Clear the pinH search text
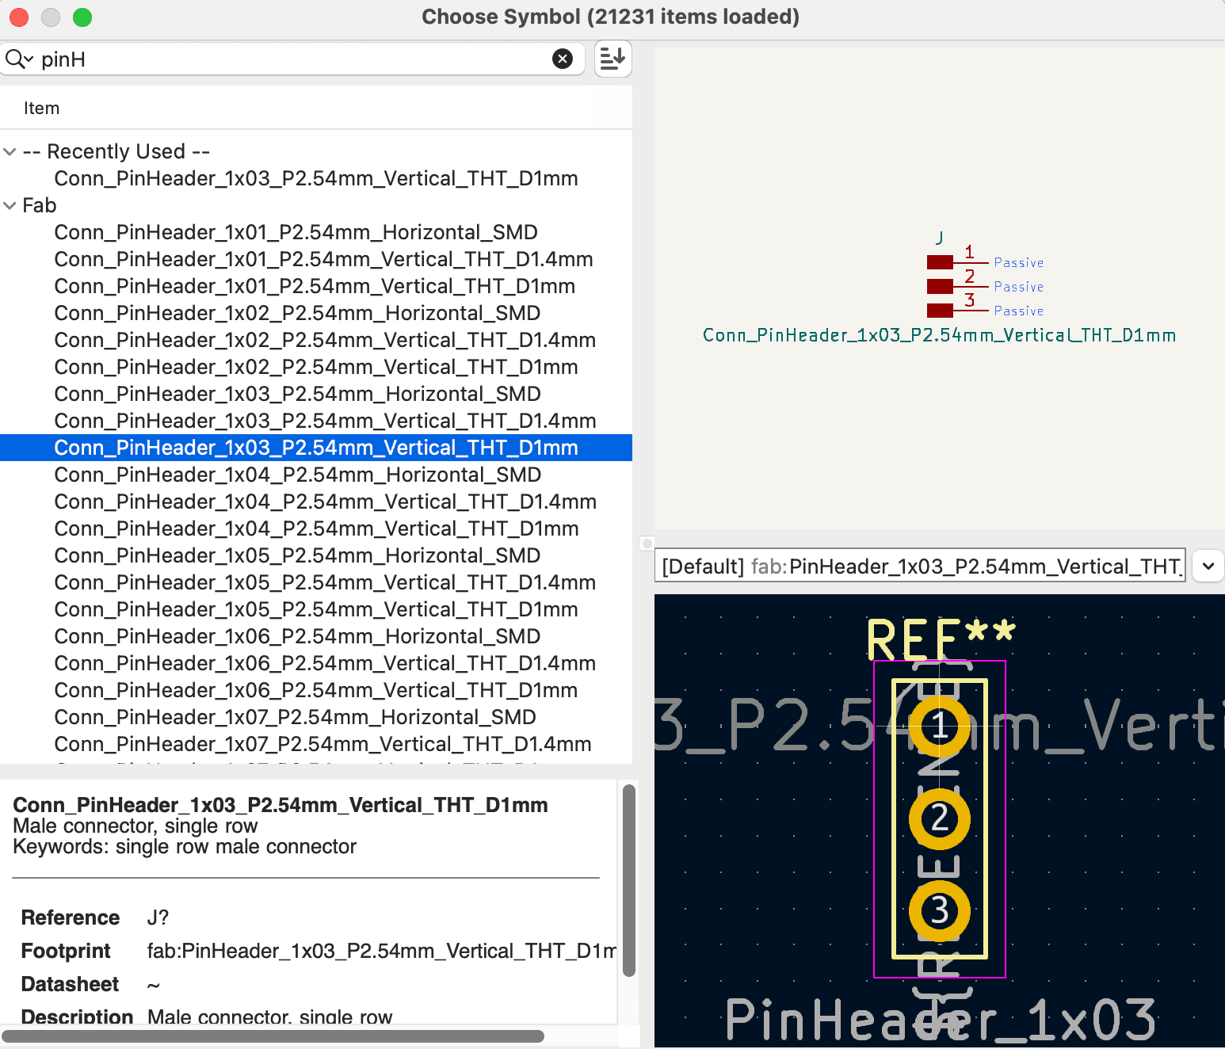1225x1049 pixels. click(563, 59)
